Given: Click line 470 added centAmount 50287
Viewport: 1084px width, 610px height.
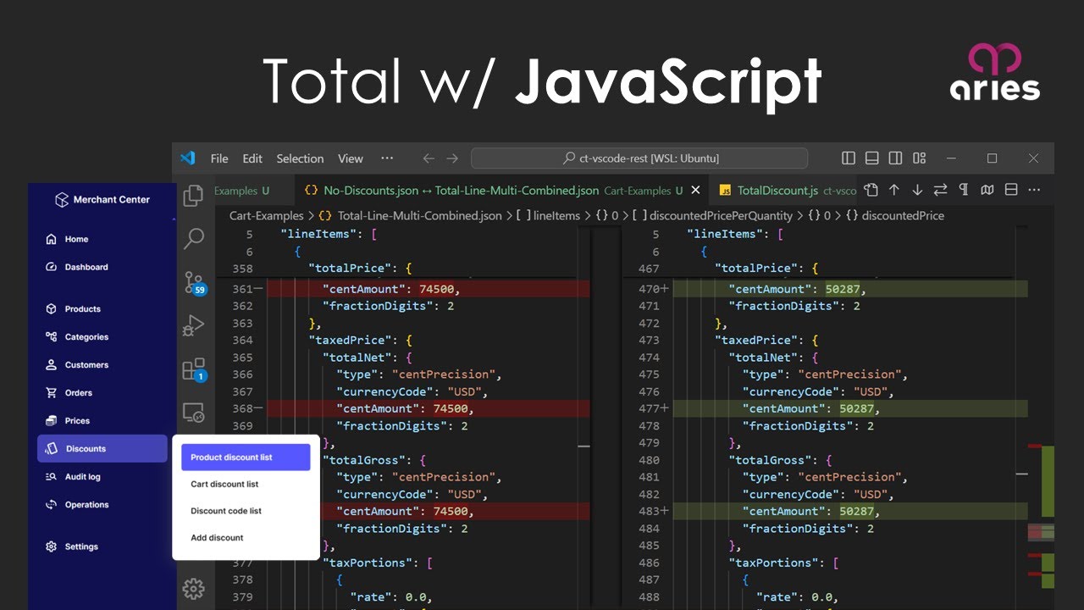Looking at the screenshot, I should [x=850, y=289].
